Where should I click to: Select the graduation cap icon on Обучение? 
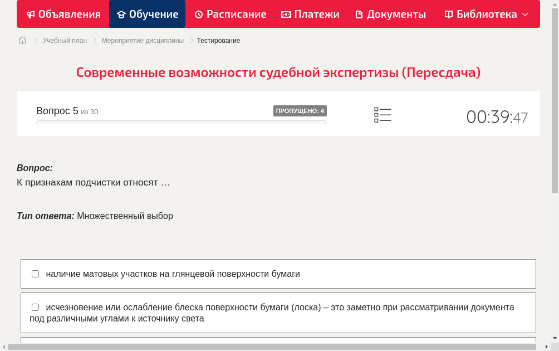[120, 14]
